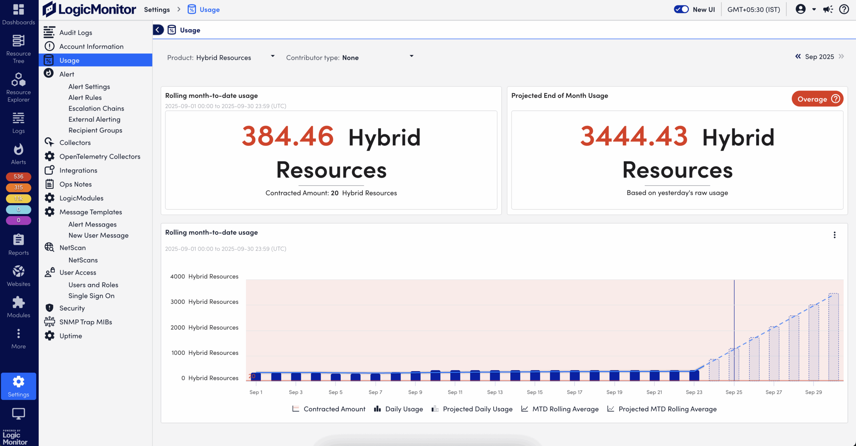This screenshot has width=856, height=446.
Task: Go to the Alerts page
Action: point(18,153)
